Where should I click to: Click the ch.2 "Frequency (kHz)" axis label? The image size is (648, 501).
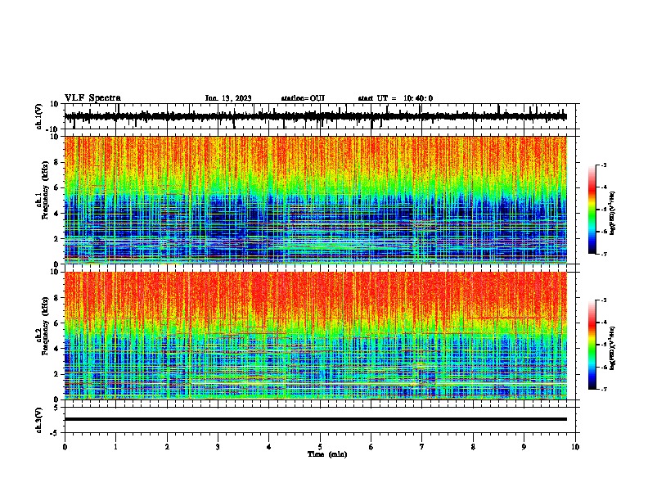click(46, 326)
